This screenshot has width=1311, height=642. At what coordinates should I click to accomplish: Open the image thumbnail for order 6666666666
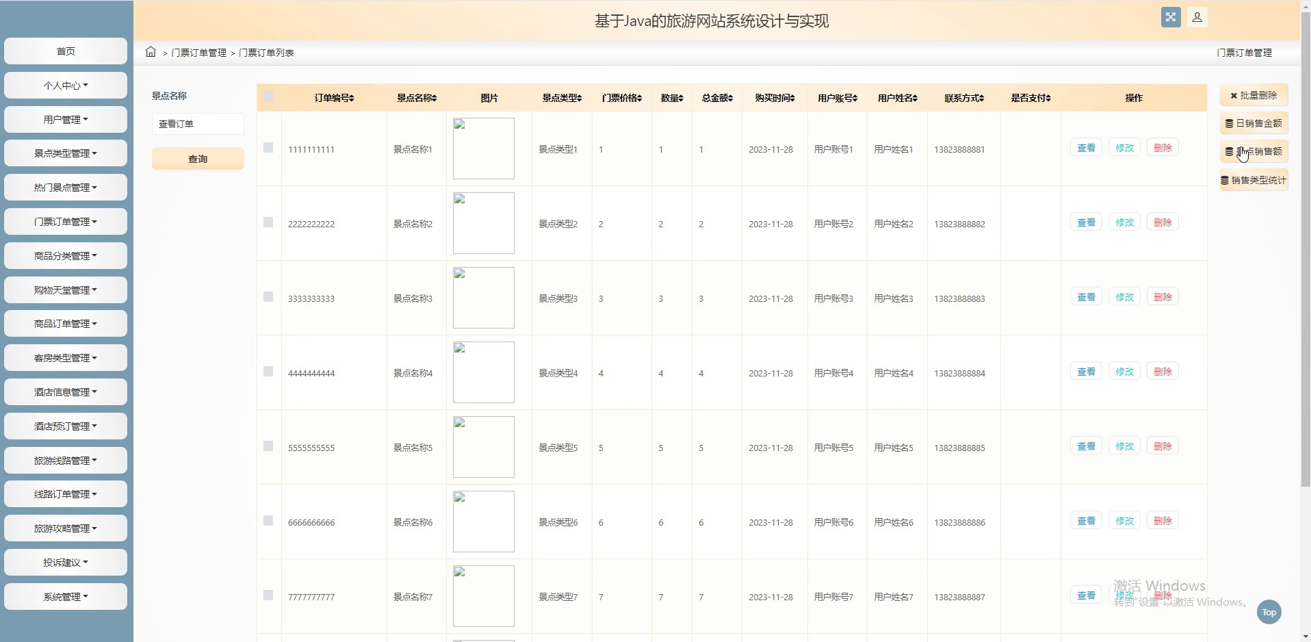click(x=484, y=522)
